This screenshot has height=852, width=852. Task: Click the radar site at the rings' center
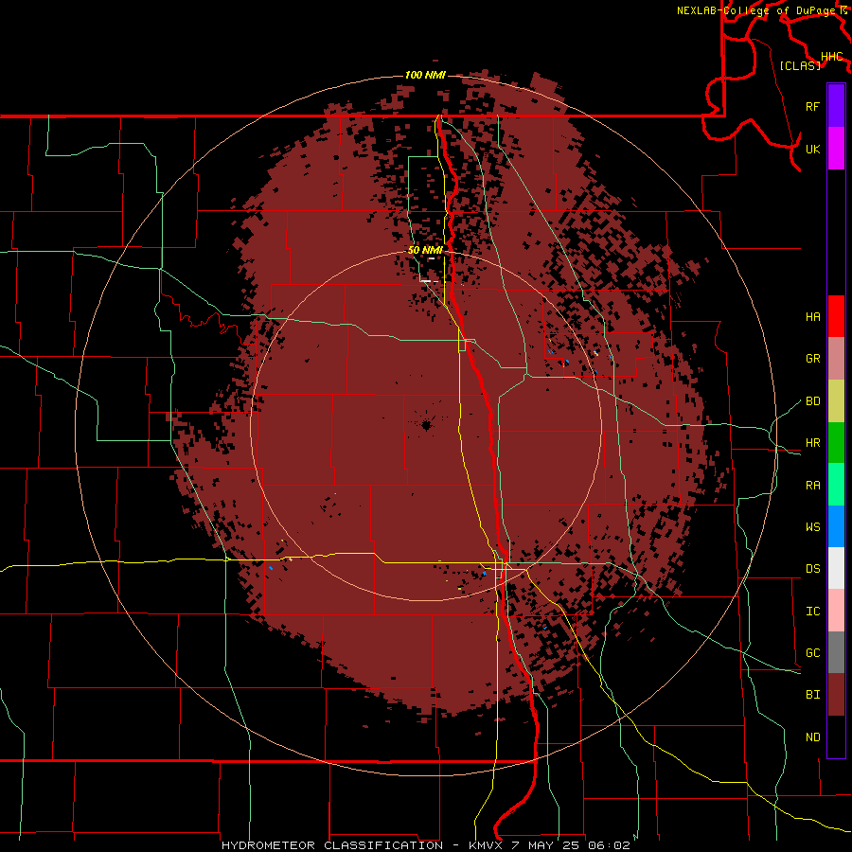click(426, 425)
